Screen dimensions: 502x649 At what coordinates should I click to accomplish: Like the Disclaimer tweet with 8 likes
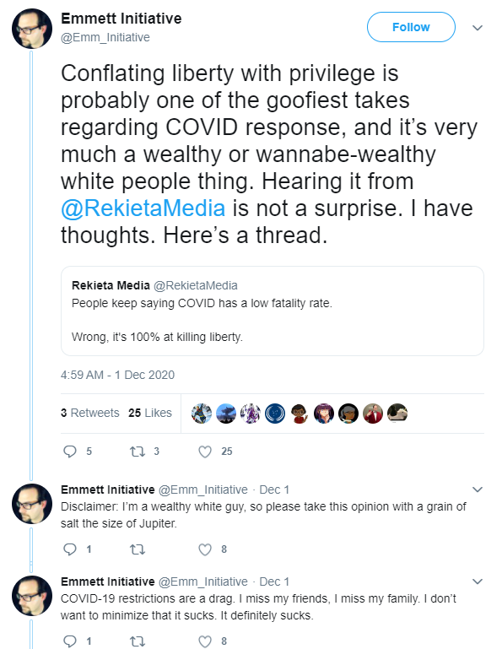[205, 549]
